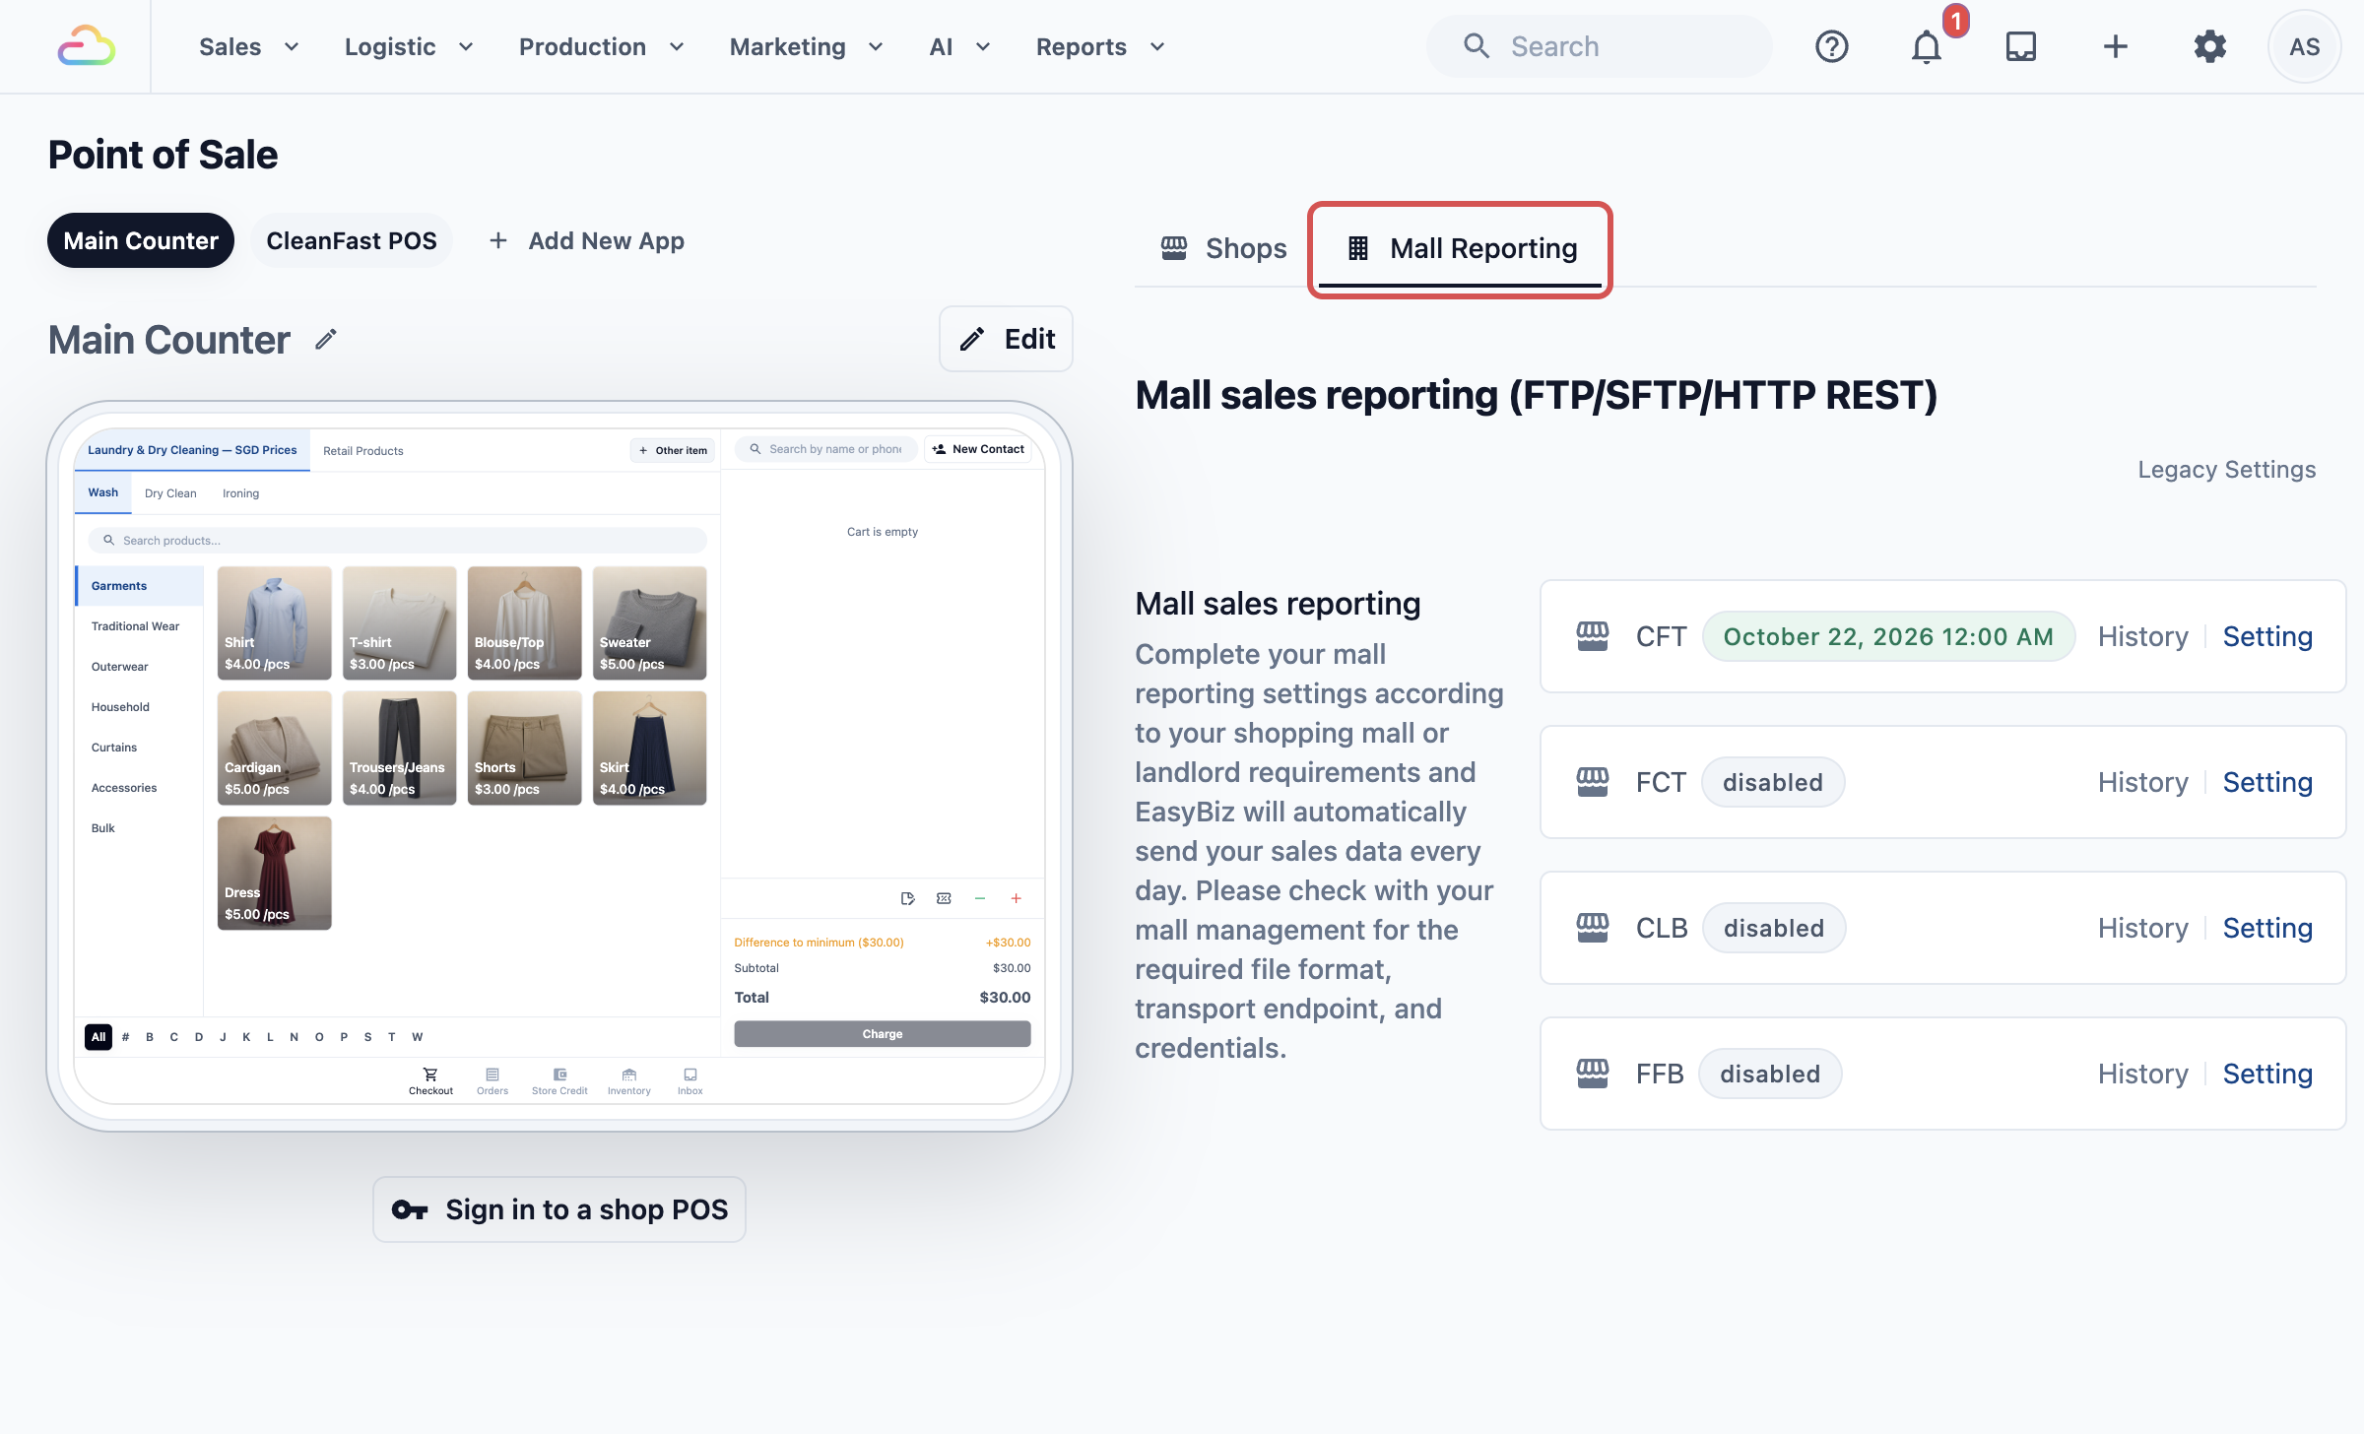Click the cloud logo home icon
The image size is (2364, 1434).
tap(87, 46)
